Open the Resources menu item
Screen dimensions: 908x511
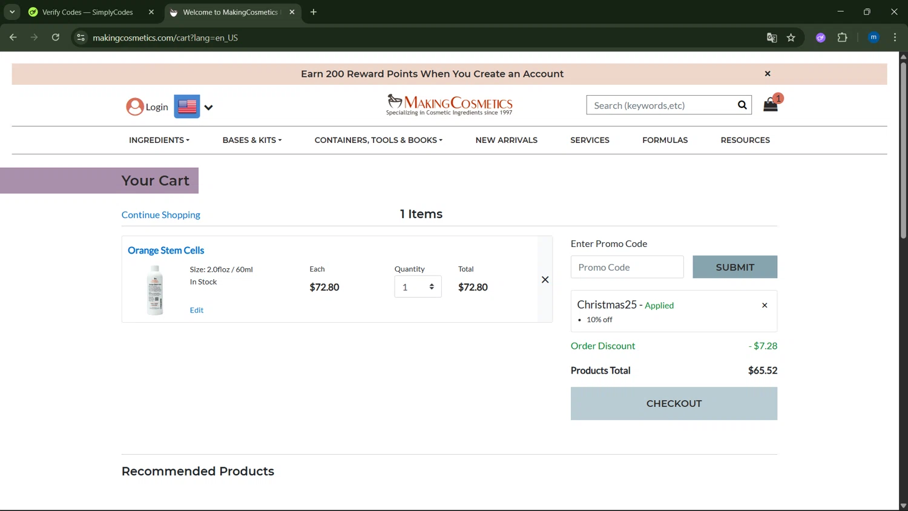(745, 140)
